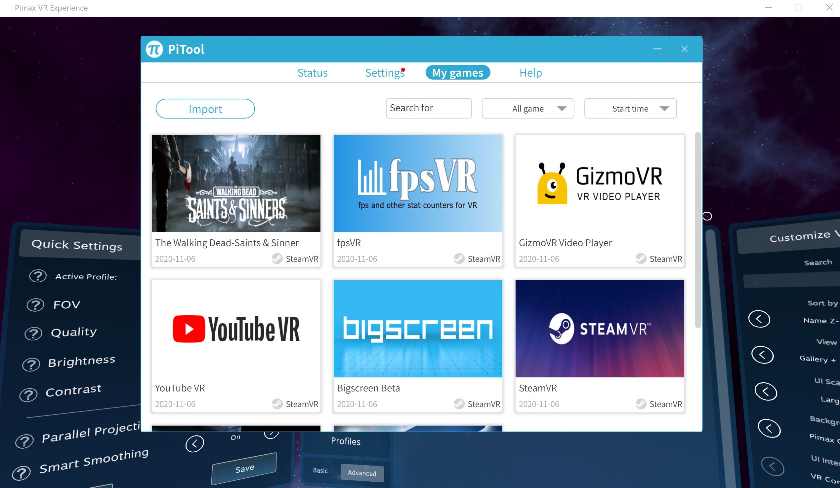Click the Quick Settings header
Viewport: 840px width, 488px height.
click(x=80, y=244)
